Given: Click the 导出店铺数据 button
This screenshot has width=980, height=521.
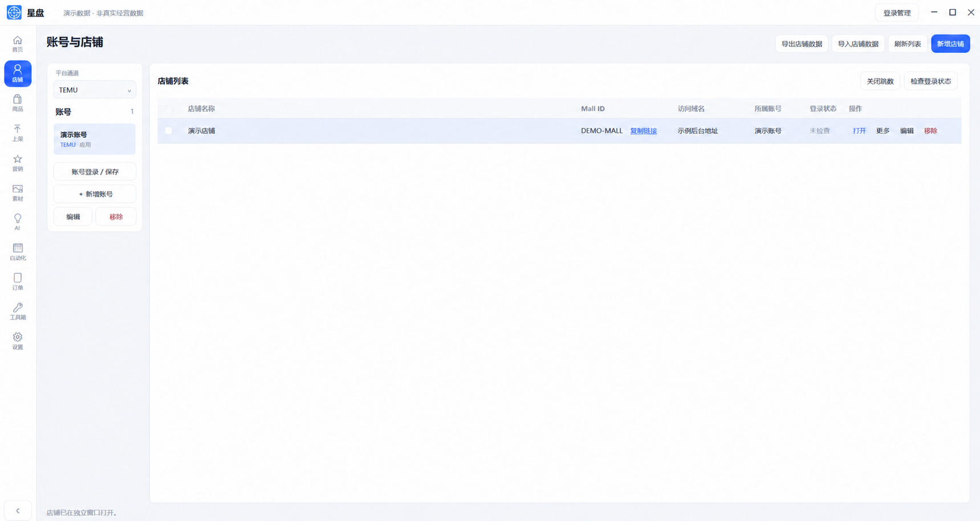Looking at the screenshot, I should click(802, 44).
